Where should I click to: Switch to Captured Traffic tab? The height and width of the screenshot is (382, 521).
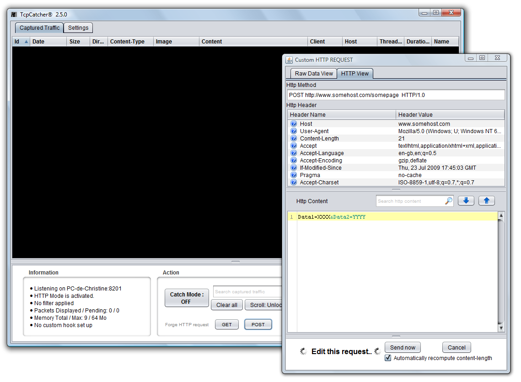tap(39, 28)
